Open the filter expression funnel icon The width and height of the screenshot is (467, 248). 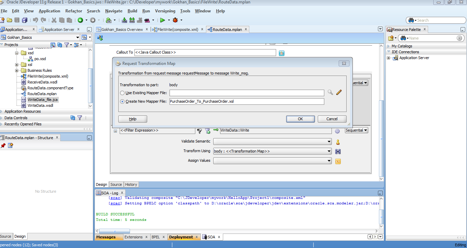(199, 131)
